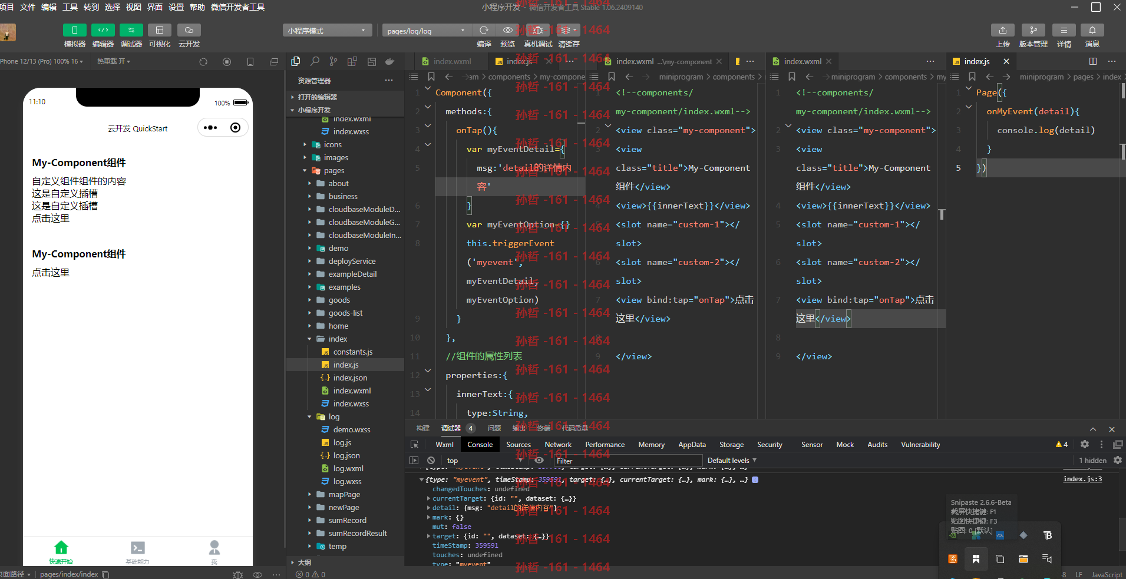Open the extensions blocks icon
Viewport: 1126px width, 579px height.
click(352, 61)
